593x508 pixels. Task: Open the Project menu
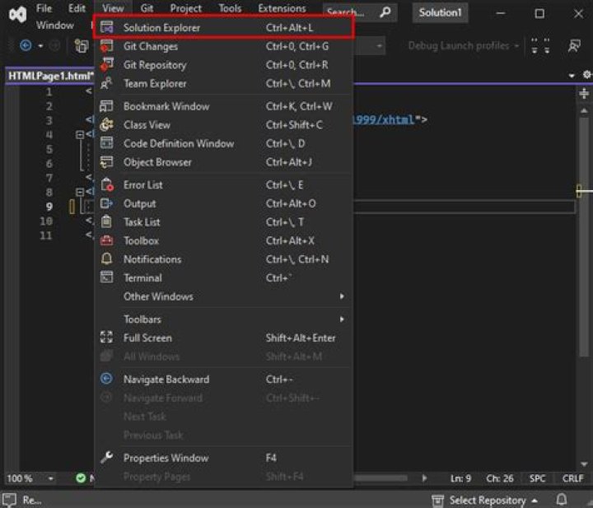185,8
